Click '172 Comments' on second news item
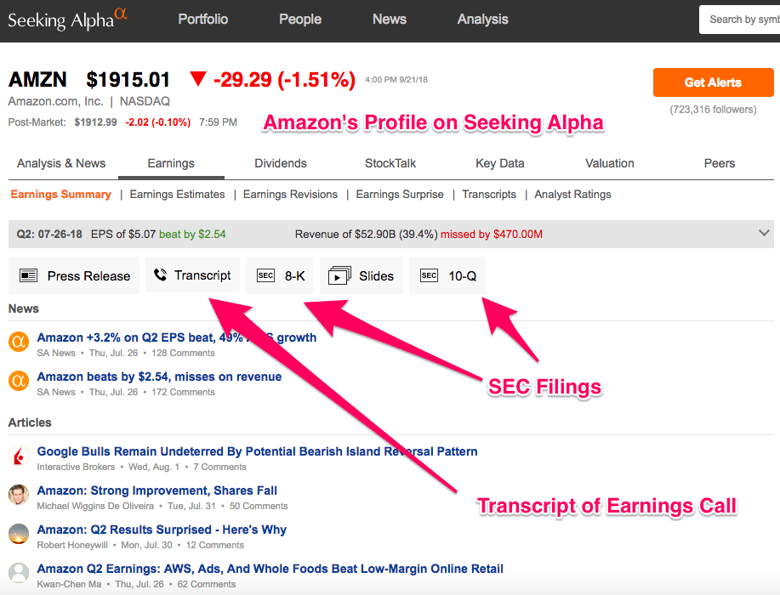The height and width of the screenshot is (595, 780). pos(183,392)
